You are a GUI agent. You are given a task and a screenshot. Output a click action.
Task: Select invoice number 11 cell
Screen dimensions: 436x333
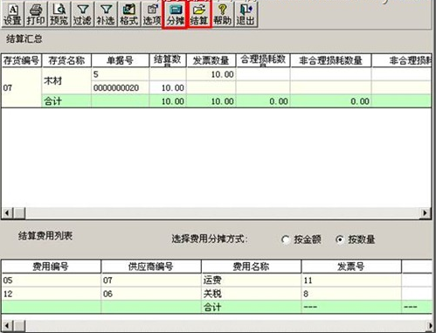pos(351,281)
